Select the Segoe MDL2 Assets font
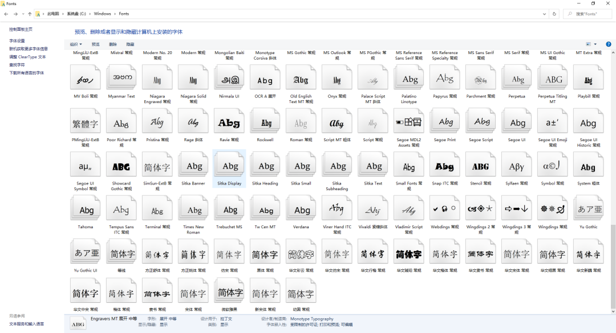 409,122
